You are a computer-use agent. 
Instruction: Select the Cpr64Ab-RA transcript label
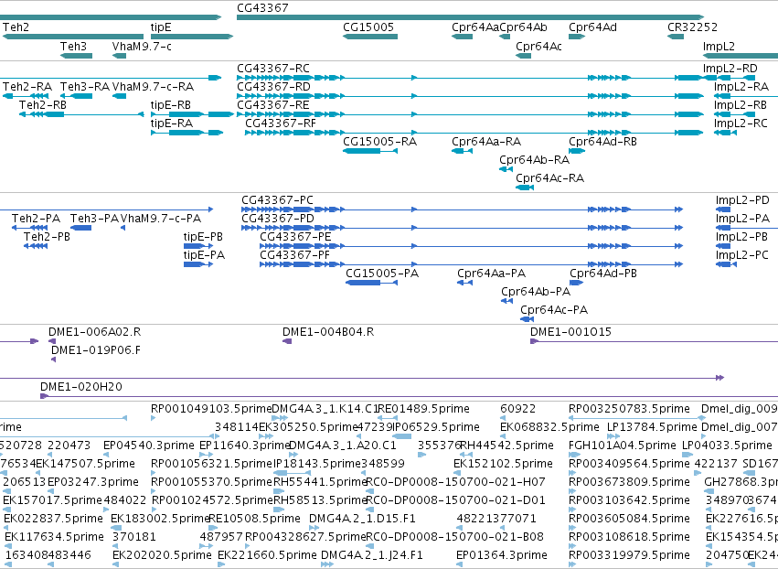535,160
